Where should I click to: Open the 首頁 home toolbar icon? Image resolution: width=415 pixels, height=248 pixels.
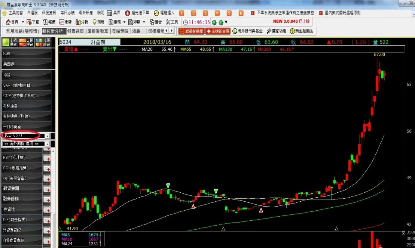click(12, 22)
